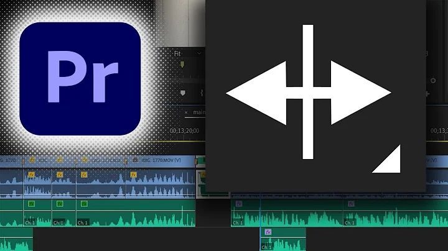Screen dimensions: 448x251
Task: Close the main sequence tab
Action: coord(186,112)
